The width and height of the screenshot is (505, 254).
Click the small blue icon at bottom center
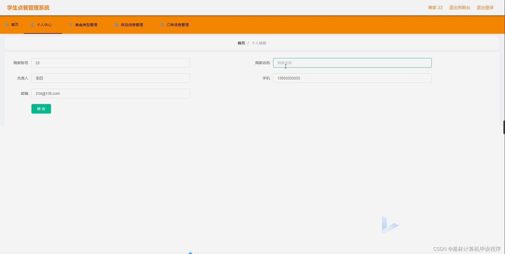pyautogui.click(x=190, y=253)
